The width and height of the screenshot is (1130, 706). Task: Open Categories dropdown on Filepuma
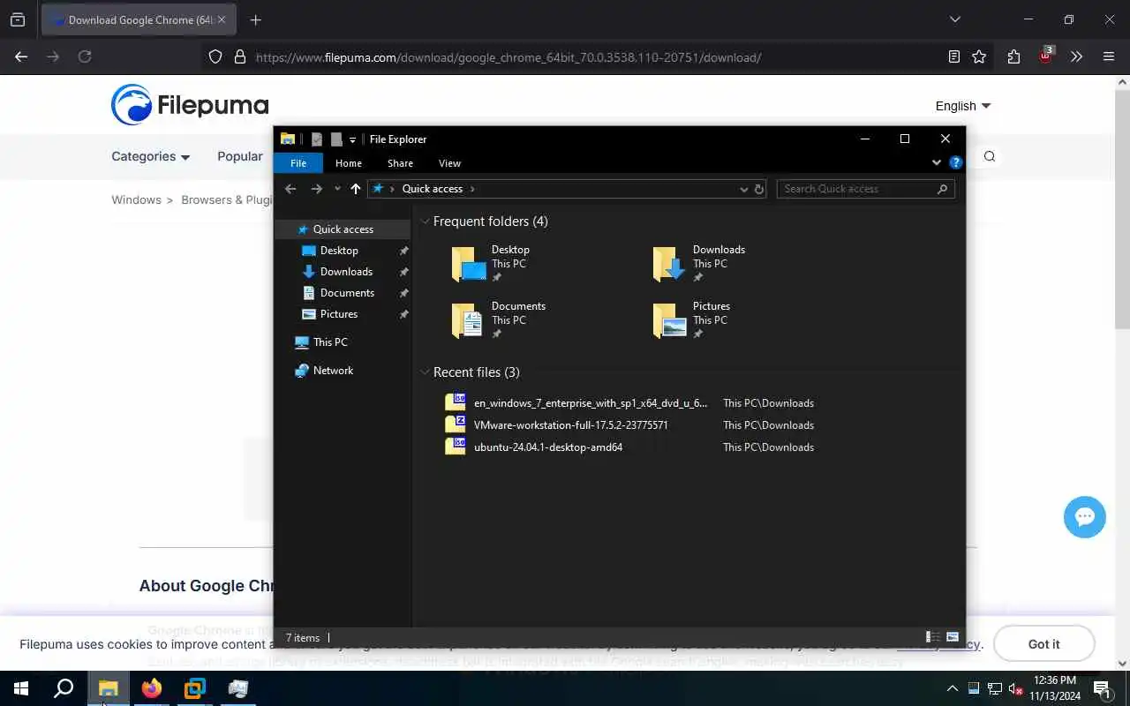point(151,156)
